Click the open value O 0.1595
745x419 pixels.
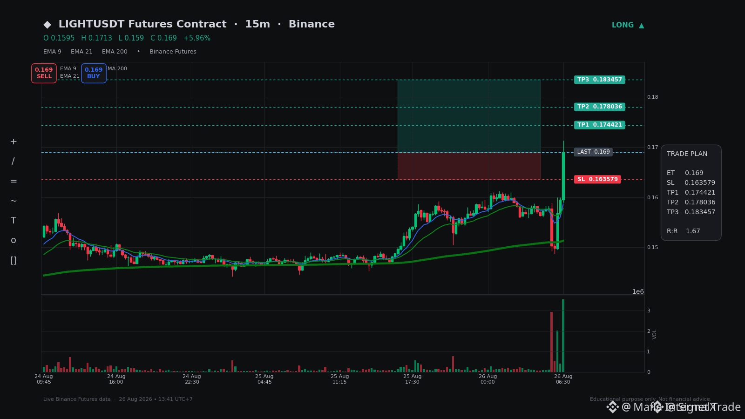(x=59, y=38)
